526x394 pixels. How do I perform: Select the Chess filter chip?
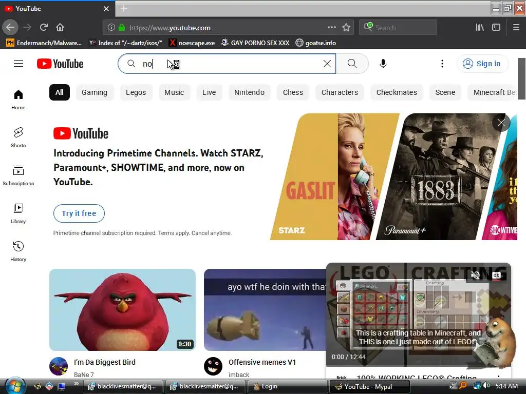(x=293, y=92)
